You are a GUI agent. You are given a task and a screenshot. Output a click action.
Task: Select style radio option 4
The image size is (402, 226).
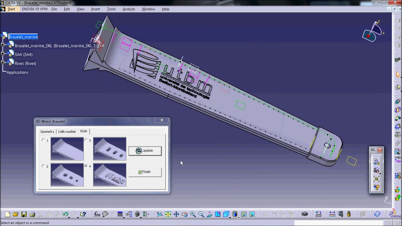tap(86, 166)
